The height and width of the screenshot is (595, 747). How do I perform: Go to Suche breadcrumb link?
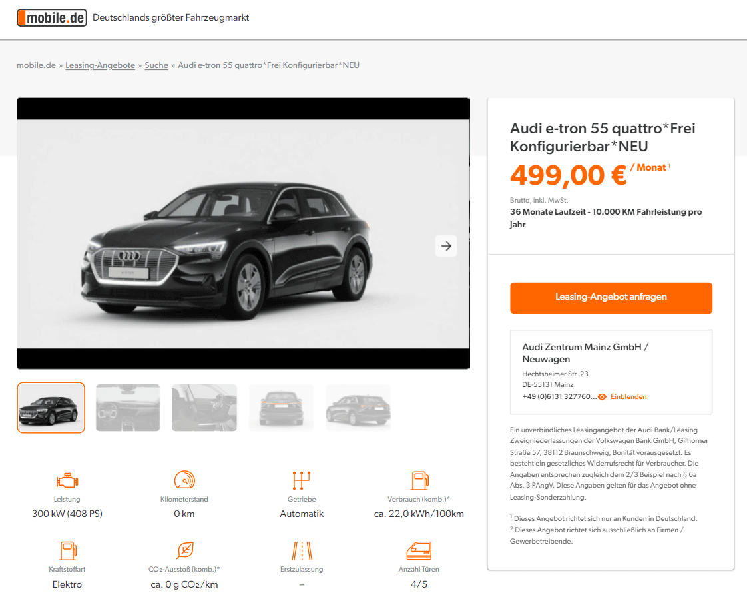point(156,65)
